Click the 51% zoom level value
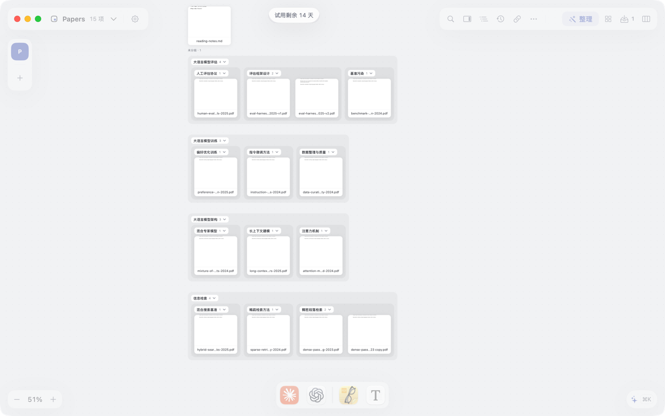This screenshot has width=665, height=416. [35, 399]
